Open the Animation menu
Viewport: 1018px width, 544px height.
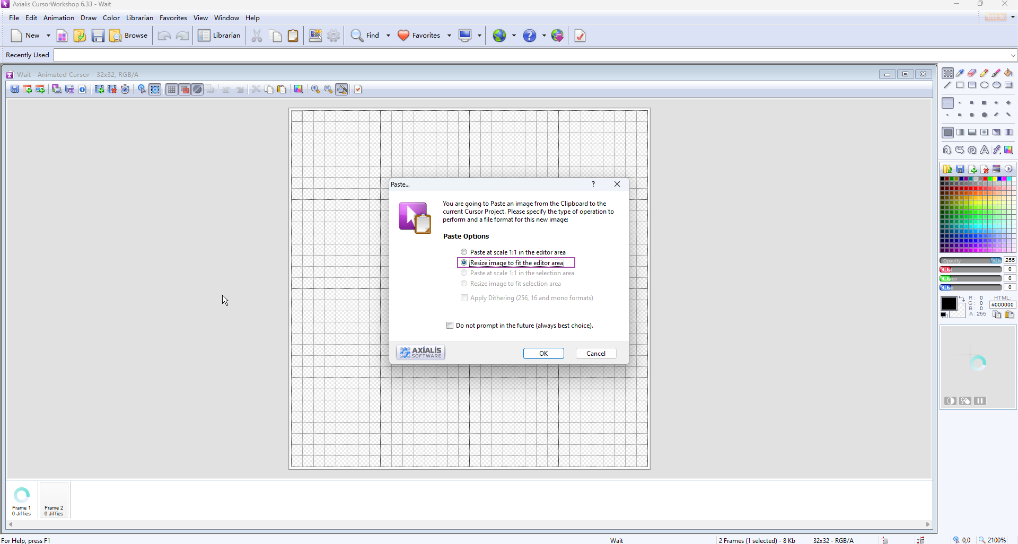58,18
